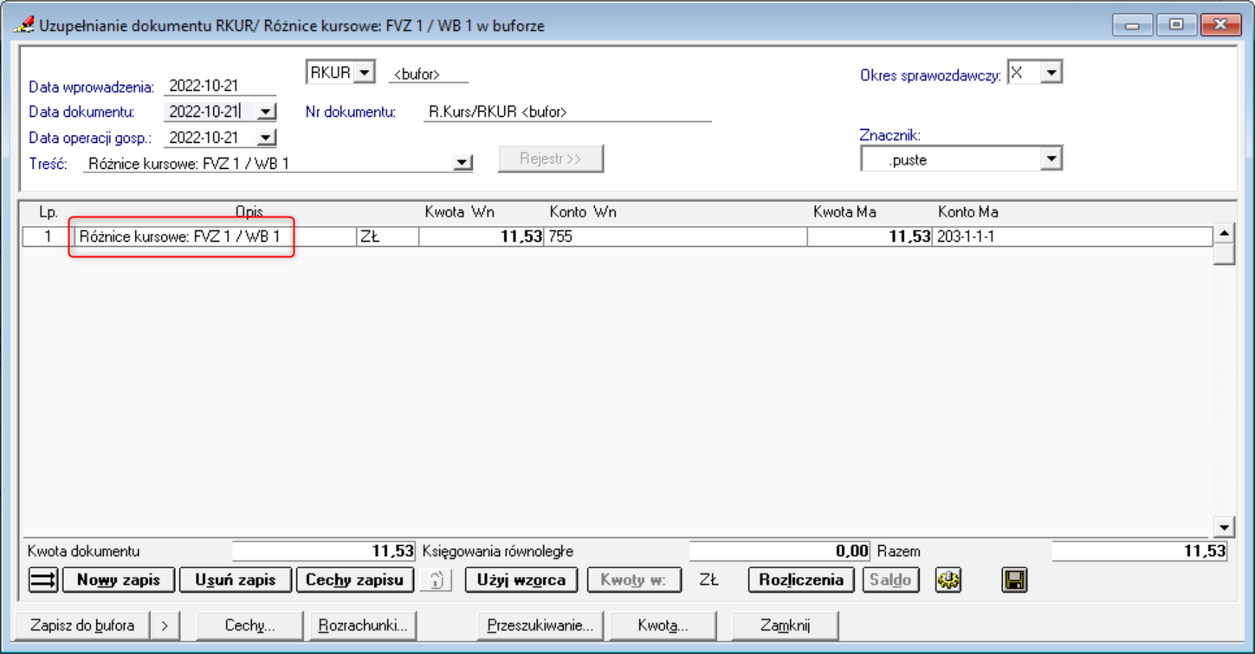Select Kwota Ma cell 11,53 in row 1
The height and width of the screenshot is (654, 1255).
(870, 236)
